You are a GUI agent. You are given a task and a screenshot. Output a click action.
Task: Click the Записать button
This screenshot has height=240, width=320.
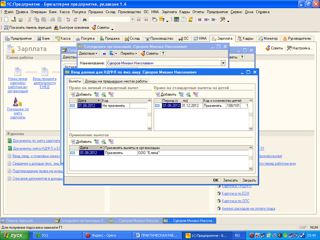[230, 180]
